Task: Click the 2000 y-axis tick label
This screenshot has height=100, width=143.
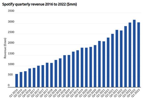Action: 11,43
